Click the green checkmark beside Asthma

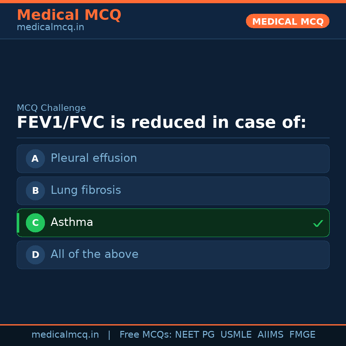point(318,223)
